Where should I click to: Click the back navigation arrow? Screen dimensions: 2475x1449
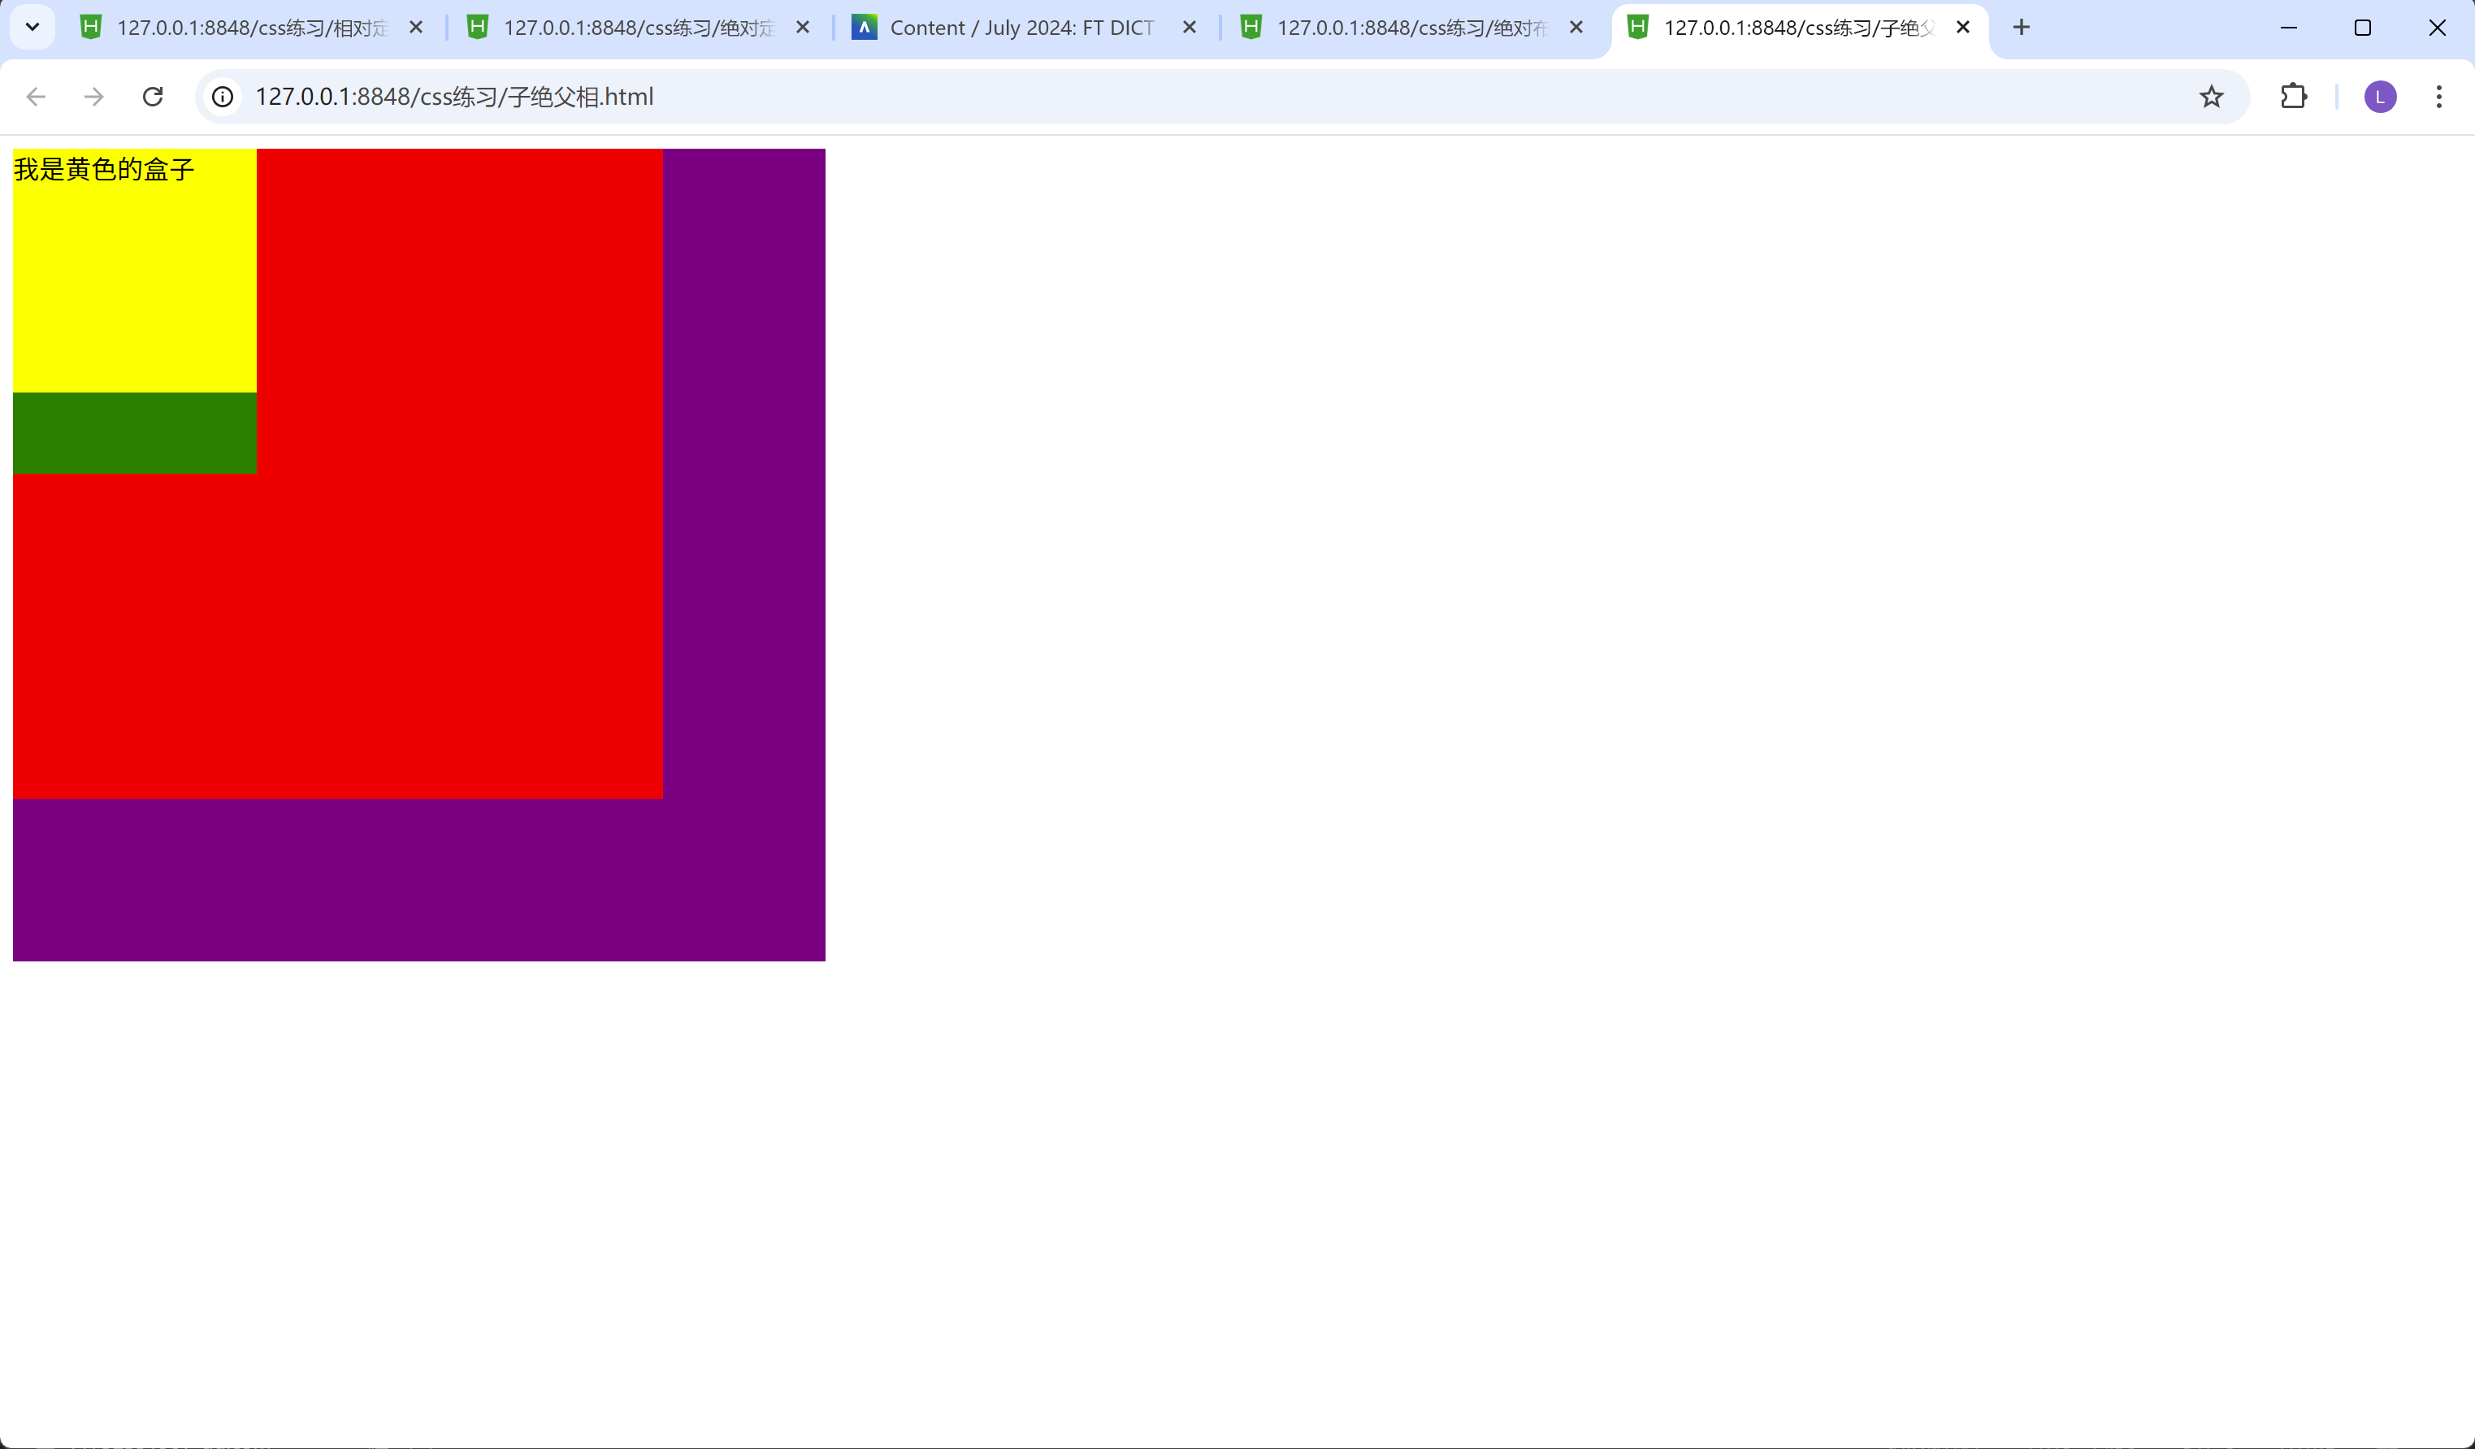pos(37,96)
